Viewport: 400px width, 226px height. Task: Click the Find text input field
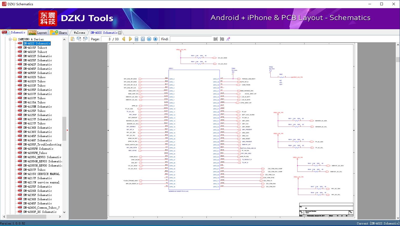coord(191,39)
